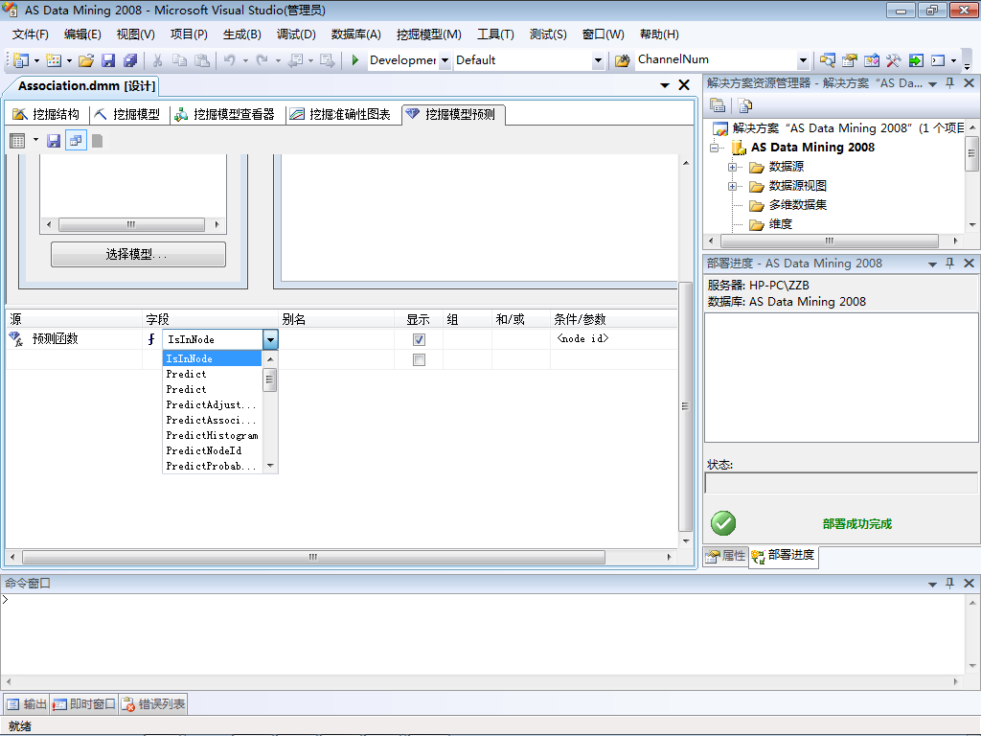Click the green Start Debugging arrow
This screenshot has width=981, height=736.
pyautogui.click(x=354, y=60)
